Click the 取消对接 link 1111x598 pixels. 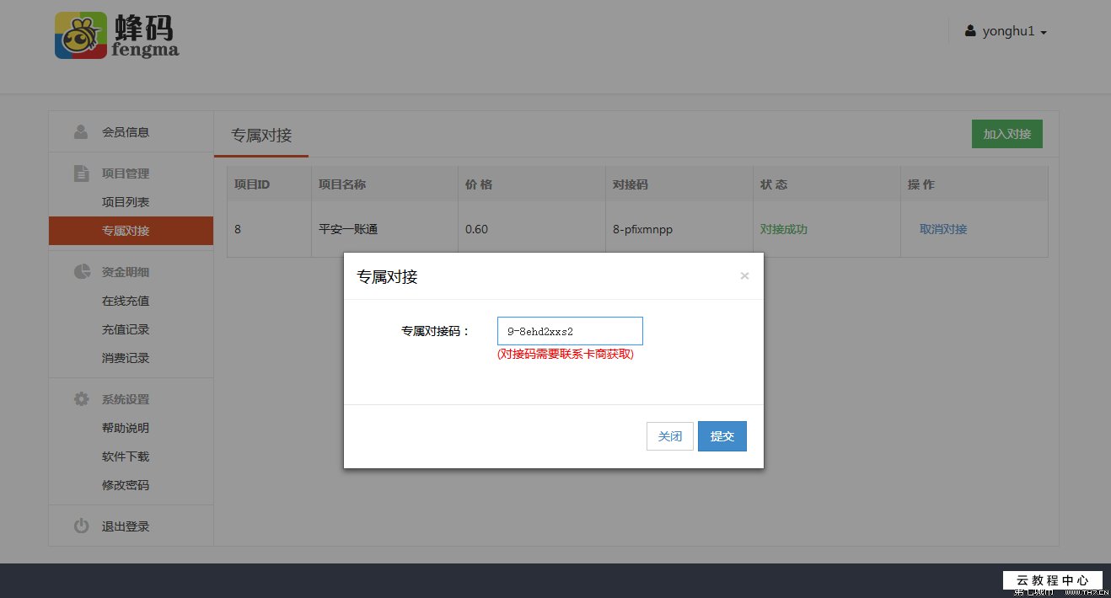click(x=942, y=228)
